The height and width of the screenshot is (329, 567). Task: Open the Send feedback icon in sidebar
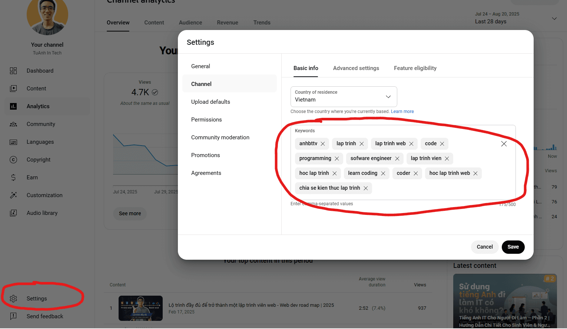pos(13,316)
